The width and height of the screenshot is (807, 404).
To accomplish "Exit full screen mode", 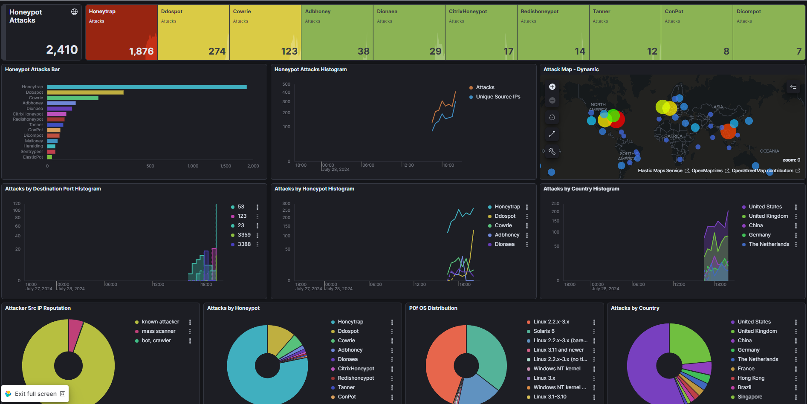I will [x=35, y=394].
